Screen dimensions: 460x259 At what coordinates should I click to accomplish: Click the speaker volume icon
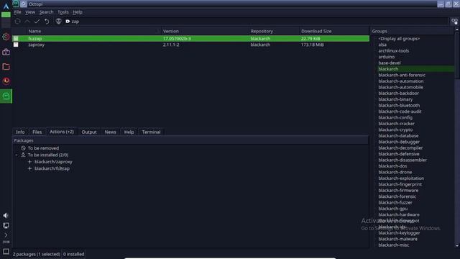6,216
